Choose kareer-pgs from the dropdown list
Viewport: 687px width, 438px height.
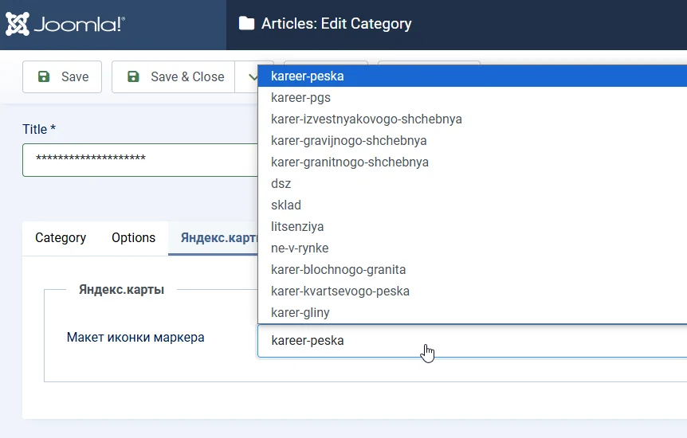[x=300, y=98]
